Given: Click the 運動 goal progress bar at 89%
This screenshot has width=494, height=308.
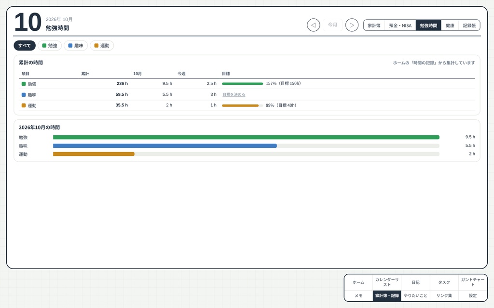Looking at the screenshot, I should click(243, 105).
